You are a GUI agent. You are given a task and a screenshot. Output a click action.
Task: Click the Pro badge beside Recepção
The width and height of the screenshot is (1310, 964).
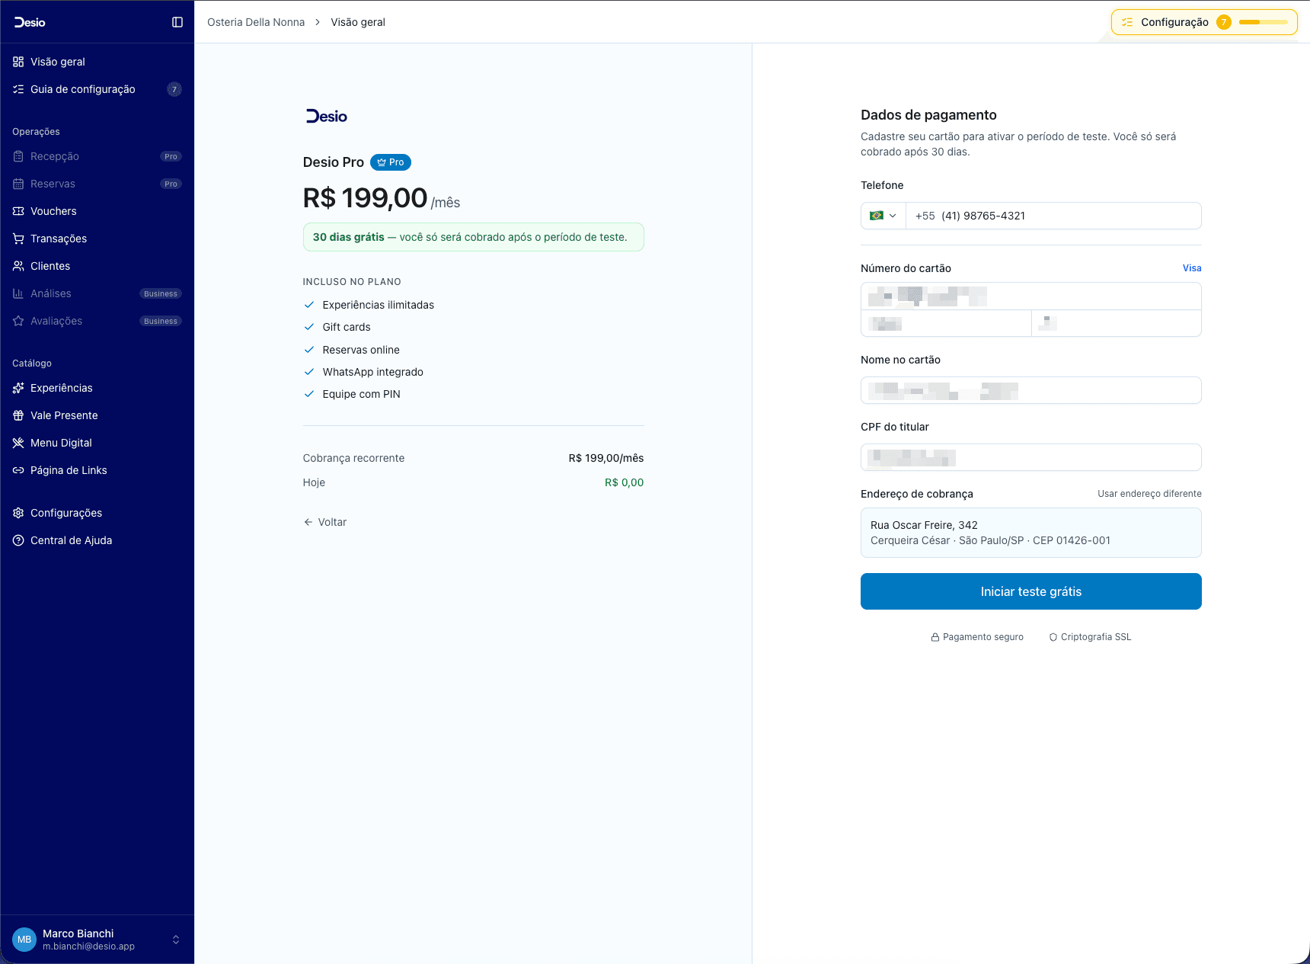pos(171,156)
